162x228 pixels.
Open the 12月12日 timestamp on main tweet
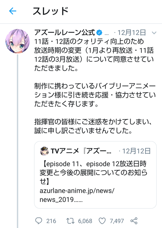pyautogui.click(x=132, y=33)
